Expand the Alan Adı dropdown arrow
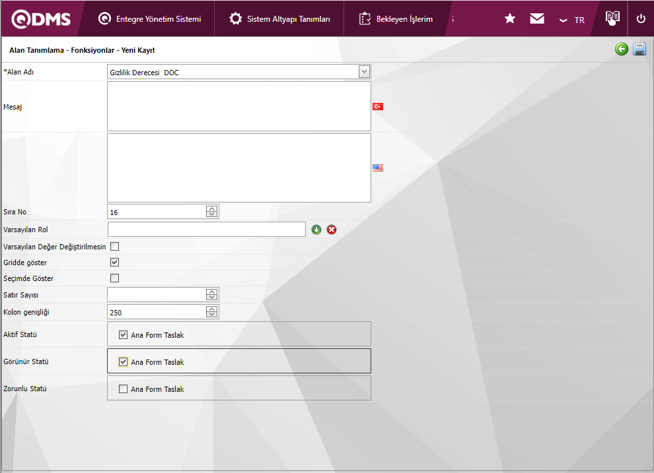Viewport: 654px width, 473px height. point(364,72)
